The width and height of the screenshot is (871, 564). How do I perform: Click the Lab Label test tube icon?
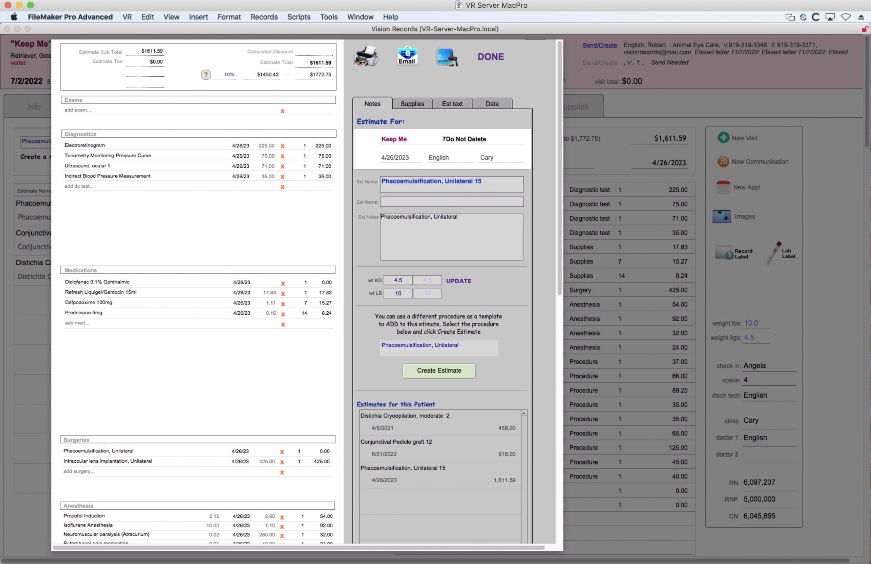pos(773,253)
